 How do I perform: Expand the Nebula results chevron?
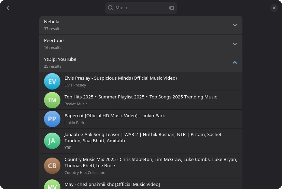pos(235,25)
